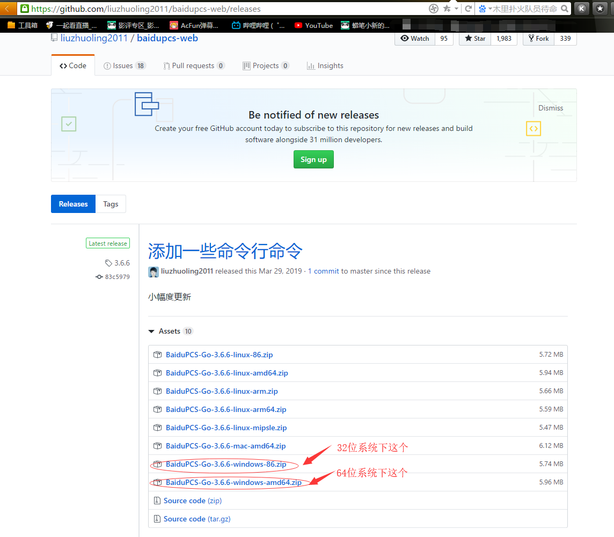The image size is (614, 537).
Task: Open the AcFun弹幕 bookmark
Action: coord(194,25)
